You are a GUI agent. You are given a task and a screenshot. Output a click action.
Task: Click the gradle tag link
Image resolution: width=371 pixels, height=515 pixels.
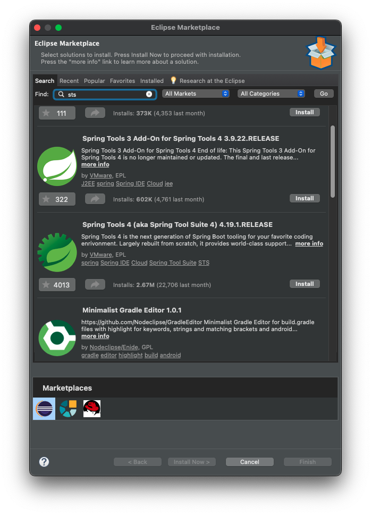(90, 355)
